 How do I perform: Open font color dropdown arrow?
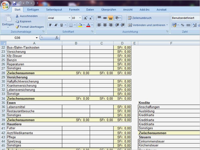pyautogui.click(x=92, y=25)
